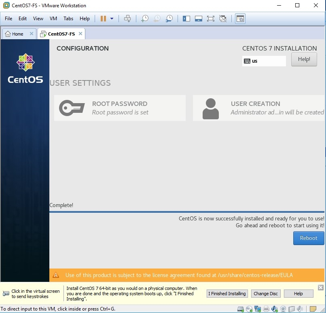Click the hard disk status icon
326x313 pixels.
(241, 309)
